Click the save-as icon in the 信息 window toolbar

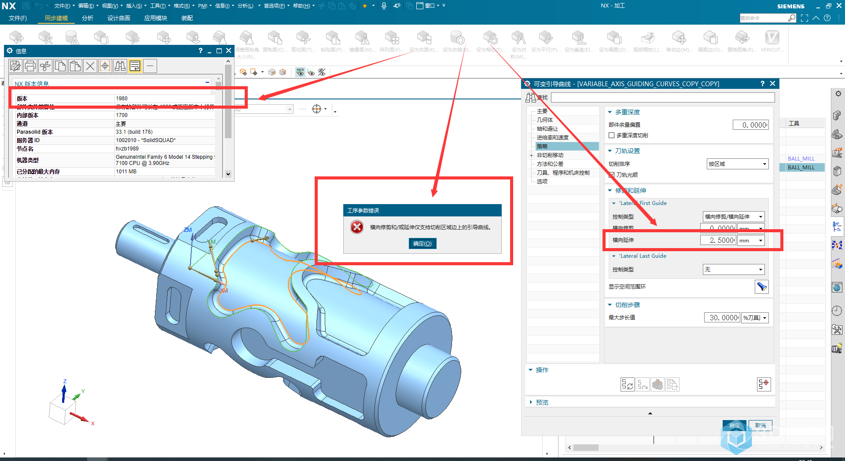coord(15,66)
